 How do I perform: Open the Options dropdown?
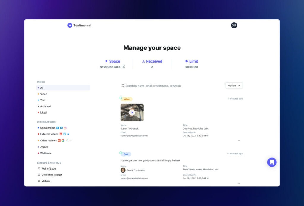[234, 85]
